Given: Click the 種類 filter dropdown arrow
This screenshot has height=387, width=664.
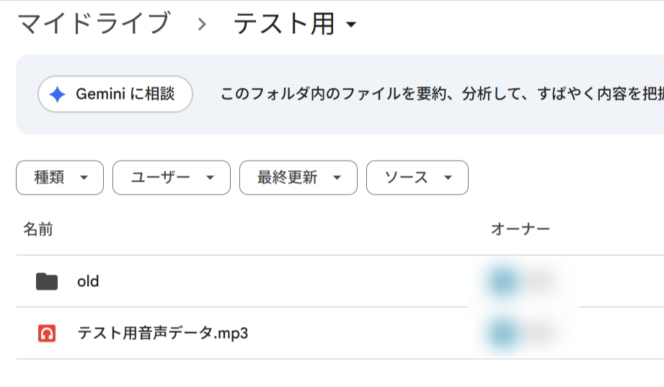Looking at the screenshot, I should point(84,178).
